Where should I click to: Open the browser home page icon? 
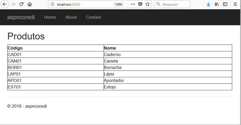30,4
